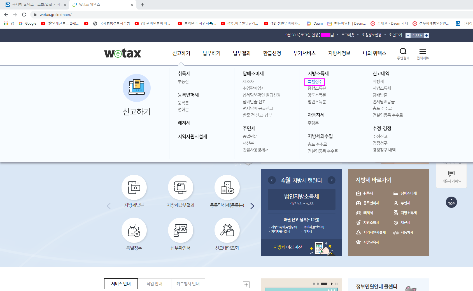Image resolution: width=473 pixels, height=291 pixels.
Task: Reload the page with browser refresh icon
Action: [24, 15]
